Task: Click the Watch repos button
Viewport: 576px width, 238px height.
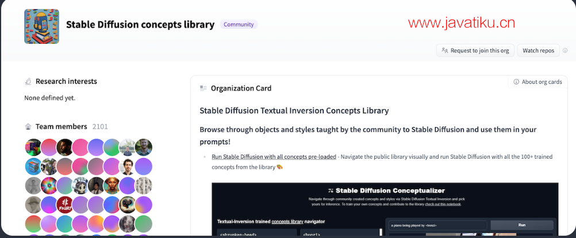Action: point(539,51)
